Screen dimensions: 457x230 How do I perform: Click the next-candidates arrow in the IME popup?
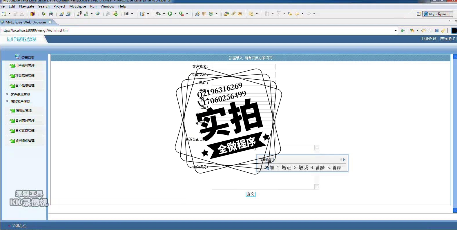tap(344, 159)
